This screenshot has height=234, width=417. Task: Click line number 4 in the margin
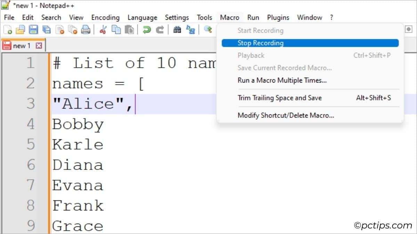31,124
